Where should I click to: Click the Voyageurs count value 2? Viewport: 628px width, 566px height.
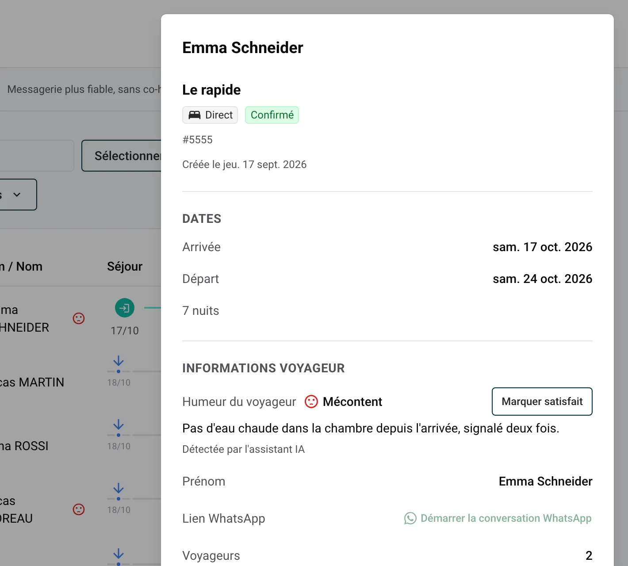(589, 555)
